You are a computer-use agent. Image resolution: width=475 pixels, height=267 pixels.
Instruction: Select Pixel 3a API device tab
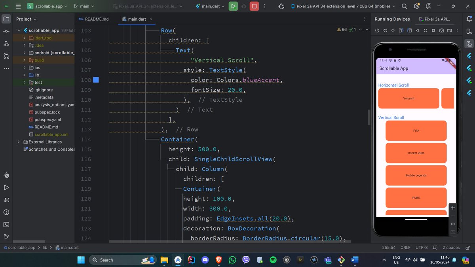[435, 19]
